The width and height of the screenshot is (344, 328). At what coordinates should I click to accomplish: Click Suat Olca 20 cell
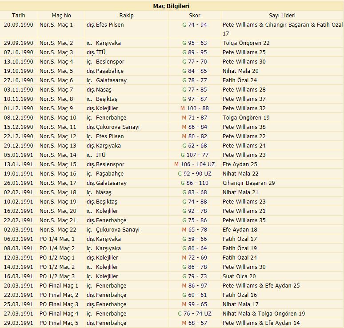(239, 276)
